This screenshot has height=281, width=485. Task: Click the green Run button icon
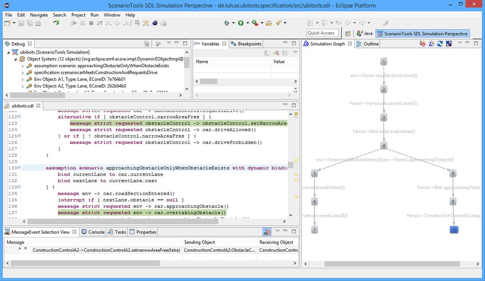pos(241,23)
